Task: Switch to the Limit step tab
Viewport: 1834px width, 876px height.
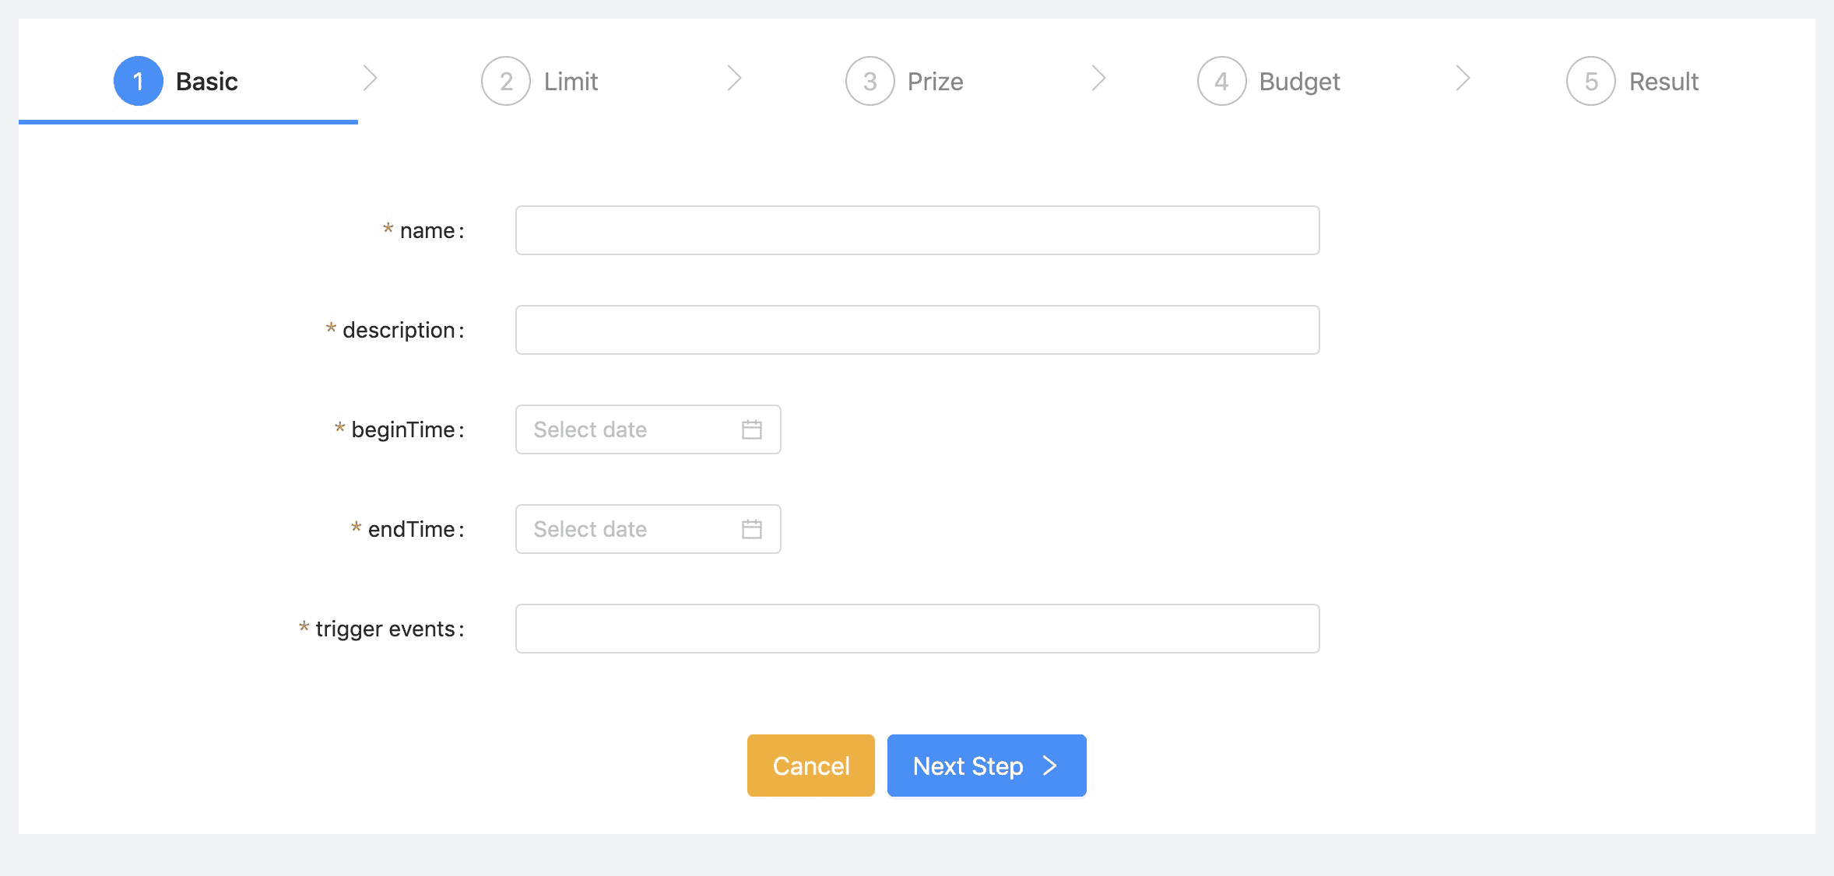Action: click(571, 81)
